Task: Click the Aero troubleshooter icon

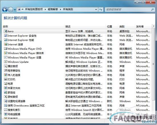Action: (x=5, y=31)
